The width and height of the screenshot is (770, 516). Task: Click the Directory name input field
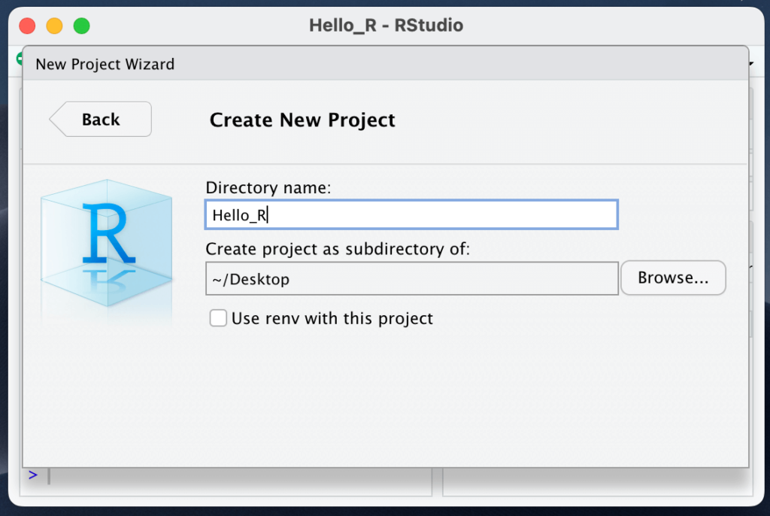pos(411,215)
